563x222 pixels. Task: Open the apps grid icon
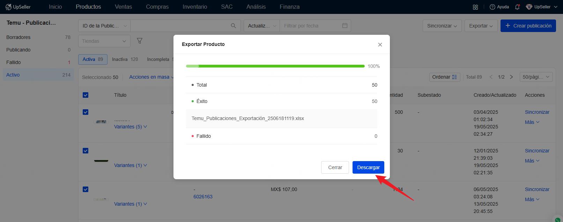pos(475,7)
